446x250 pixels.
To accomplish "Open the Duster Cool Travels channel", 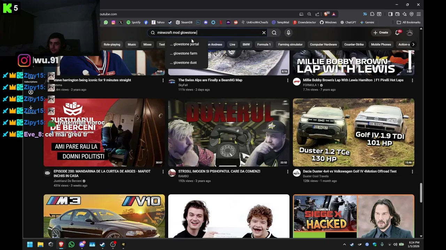I will click(316, 176).
